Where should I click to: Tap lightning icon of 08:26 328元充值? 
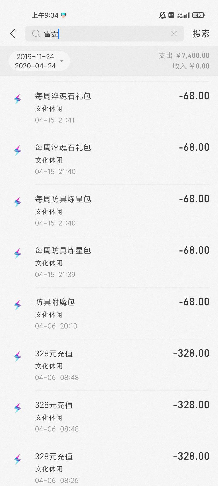18,459
